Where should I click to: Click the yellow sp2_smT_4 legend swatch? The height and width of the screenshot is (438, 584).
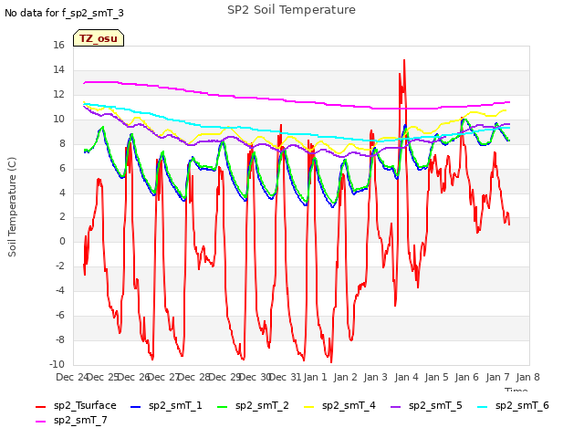tap(308, 407)
